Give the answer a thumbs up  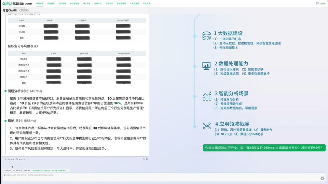(143, 159)
